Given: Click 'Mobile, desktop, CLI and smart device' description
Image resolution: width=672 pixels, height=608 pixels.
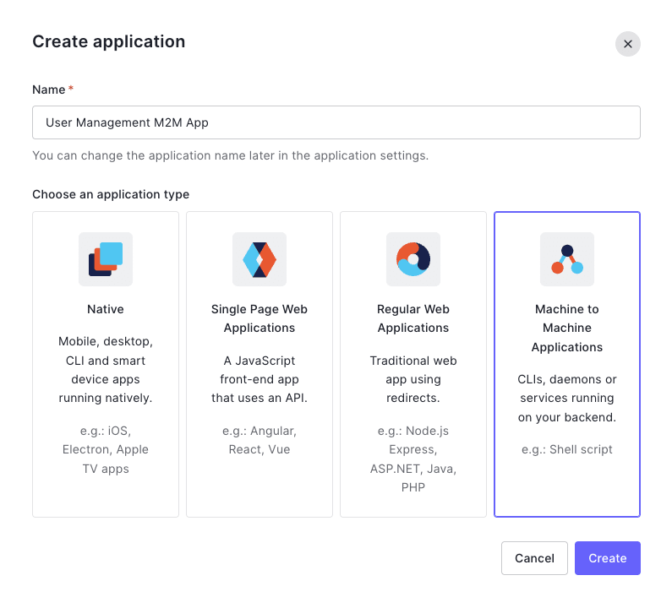Looking at the screenshot, I should [106, 370].
